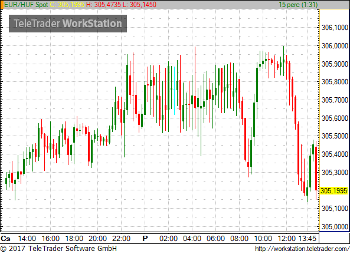Click the 2017 TeleTrader Software GmbH copyright
350x254 pixels.
pyautogui.click(x=58, y=249)
